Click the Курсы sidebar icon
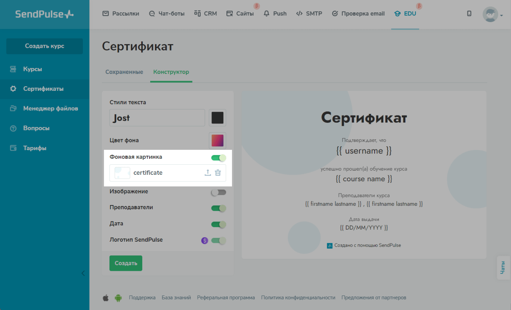The image size is (511, 310). 13,69
